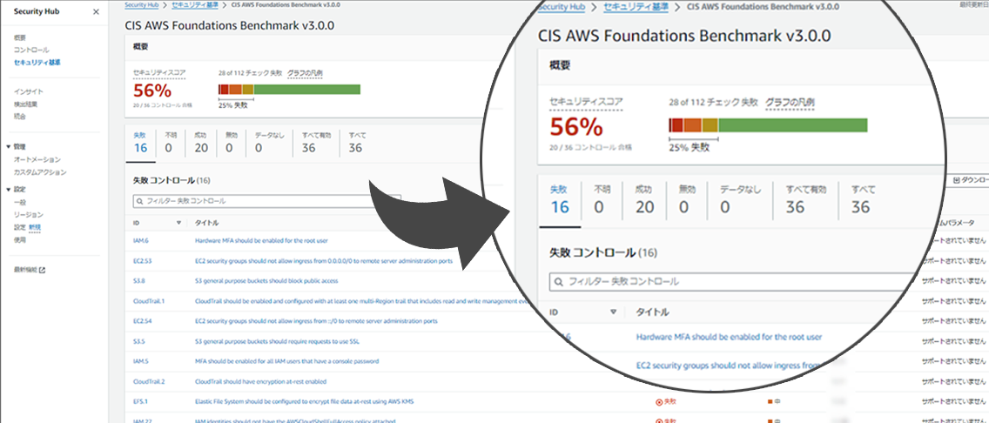Click search magnifier icon in magnified filter
This screenshot has height=423, width=989.
tap(558, 282)
